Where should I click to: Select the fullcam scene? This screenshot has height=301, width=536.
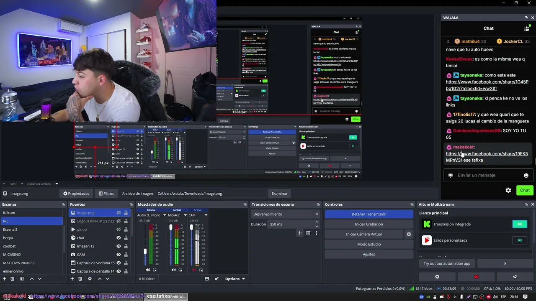(32, 213)
